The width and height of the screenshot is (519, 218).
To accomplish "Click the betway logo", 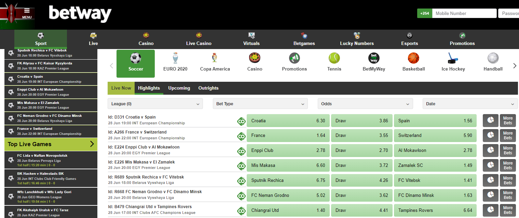I will click(x=80, y=14).
